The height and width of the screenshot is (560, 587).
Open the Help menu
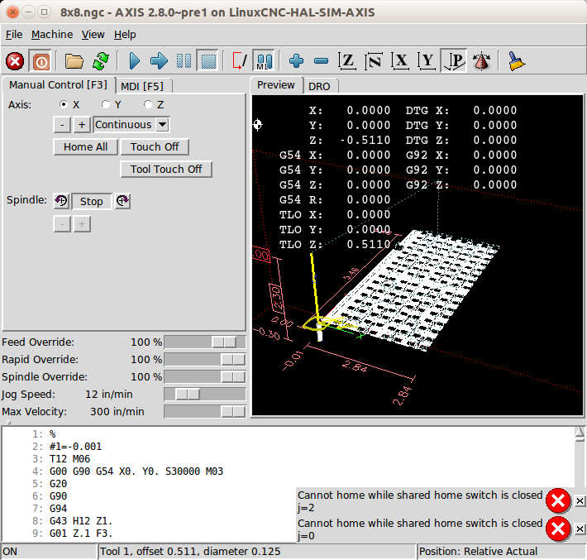tap(125, 35)
